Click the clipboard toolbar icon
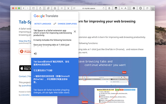The height and width of the screenshot is (104, 166). coord(109,8)
